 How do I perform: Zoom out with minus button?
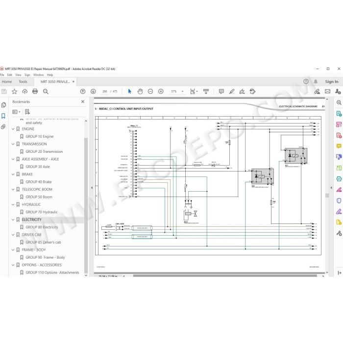(150, 92)
